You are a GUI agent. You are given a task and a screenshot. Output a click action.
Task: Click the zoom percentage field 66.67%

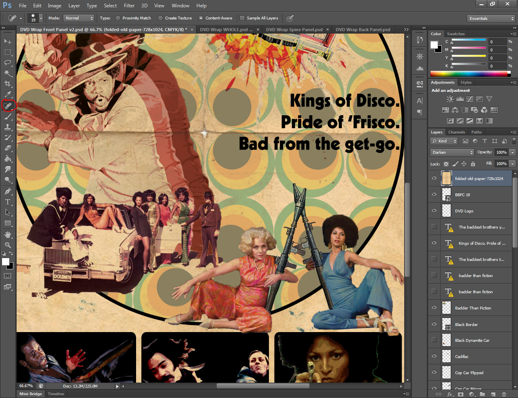pos(26,386)
